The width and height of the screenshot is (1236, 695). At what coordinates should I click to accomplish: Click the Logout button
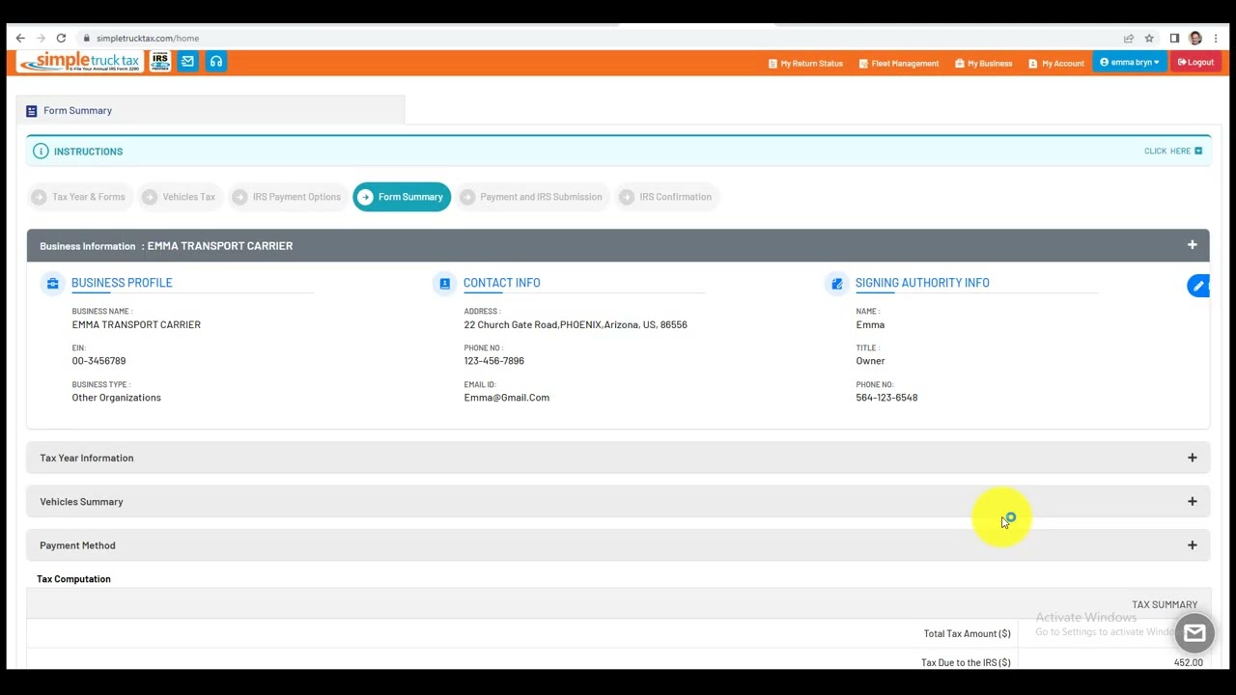1195,62
